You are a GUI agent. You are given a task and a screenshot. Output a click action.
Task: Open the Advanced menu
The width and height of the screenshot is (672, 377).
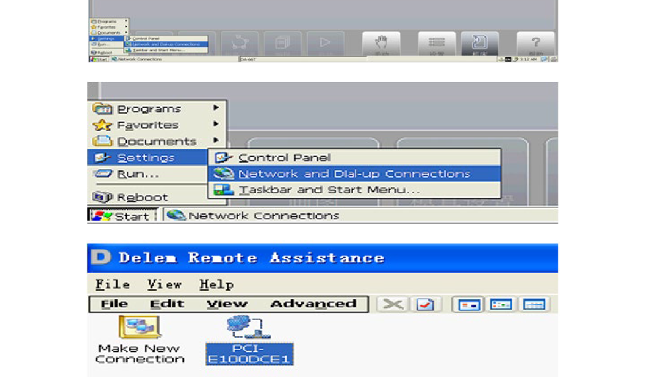pos(313,304)
